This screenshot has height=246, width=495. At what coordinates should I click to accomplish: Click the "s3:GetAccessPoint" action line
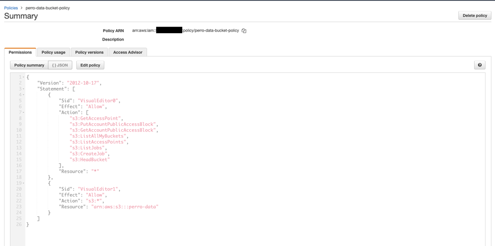pyautogui.click(x=95, y=118)
